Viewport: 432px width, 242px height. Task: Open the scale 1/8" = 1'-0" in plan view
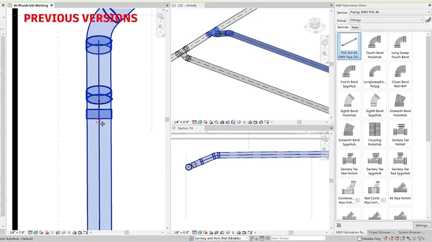(17, 232)
